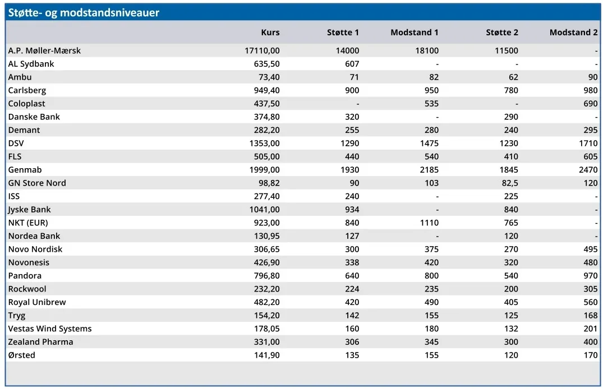Click the 'Coloplast' row name
603x389 pixels.
[26, 103]
